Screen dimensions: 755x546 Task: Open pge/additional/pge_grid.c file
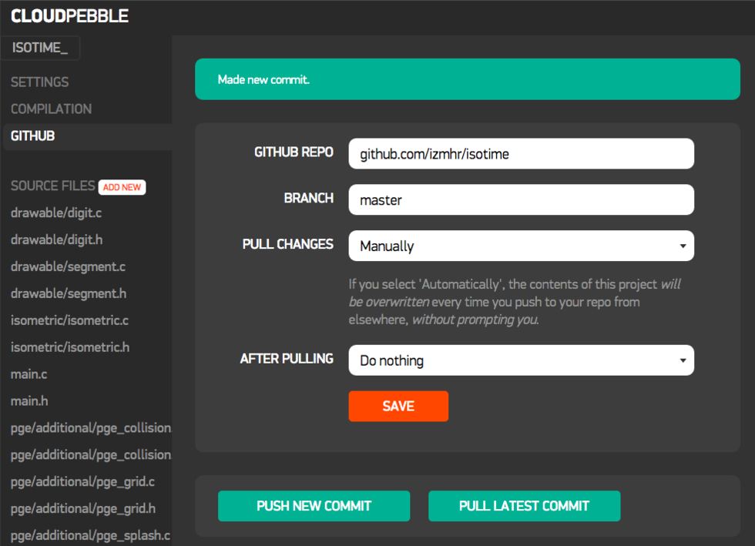click(x=83, y=482)
